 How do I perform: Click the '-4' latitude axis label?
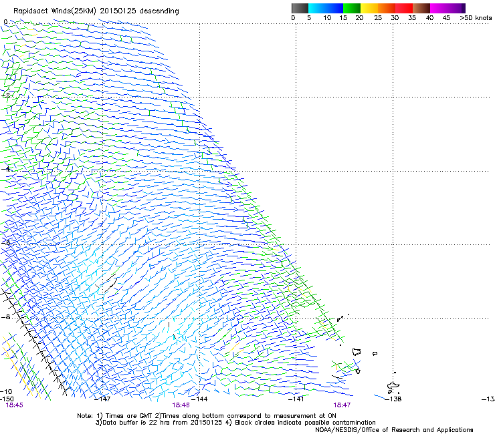(5, 169)
